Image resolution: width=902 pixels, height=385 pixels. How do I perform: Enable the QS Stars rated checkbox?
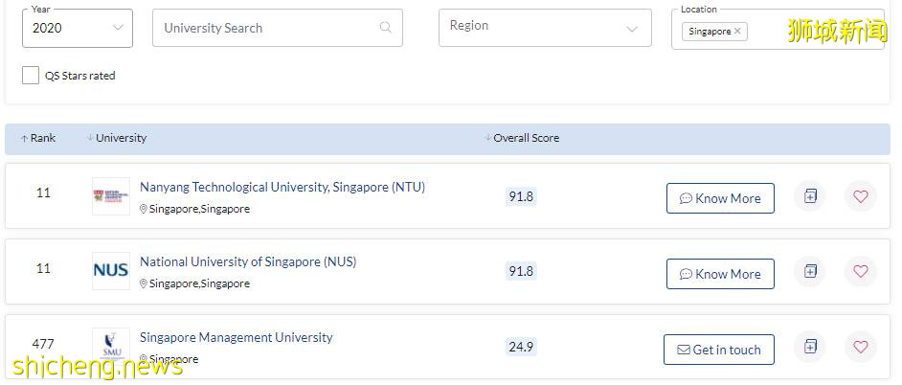[x=31, y=76]
